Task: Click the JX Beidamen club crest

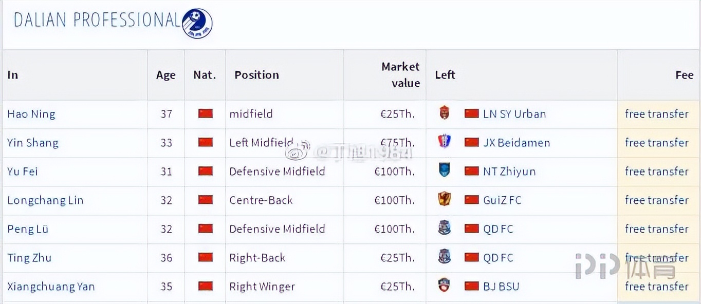Action: 445,142
